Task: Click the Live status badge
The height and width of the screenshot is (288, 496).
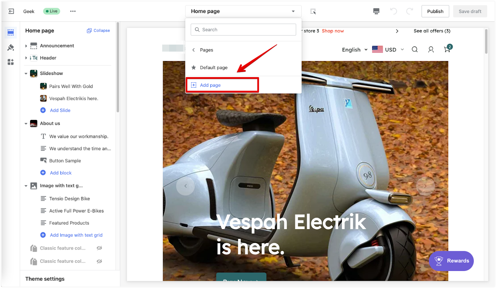Action: coord(51,11)
